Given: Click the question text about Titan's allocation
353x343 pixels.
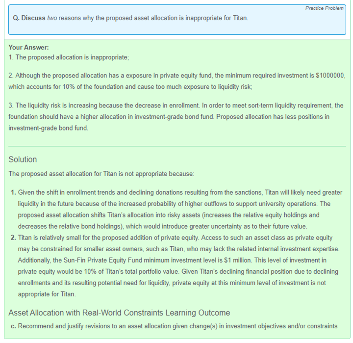Looking at the screenshot, I should [147, 18].
